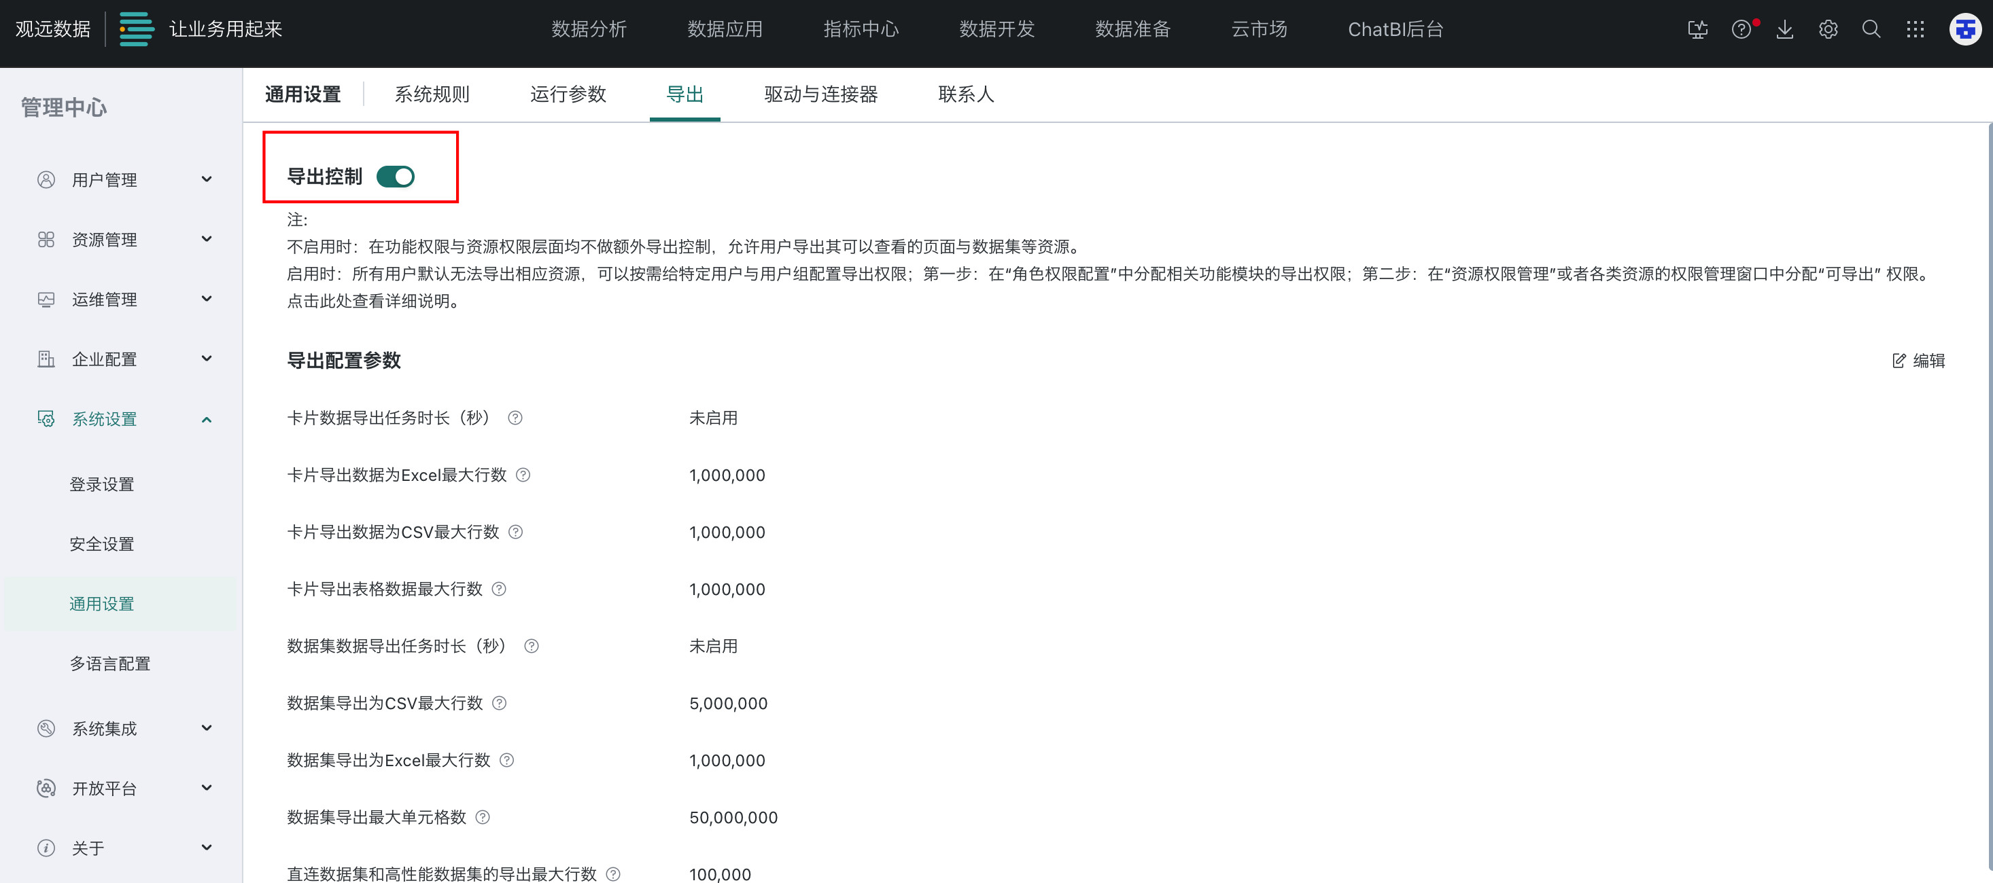Screen dimensions: 1993x883
Task: Click the download icon in top bar
Action: [x=1784, y=29]
